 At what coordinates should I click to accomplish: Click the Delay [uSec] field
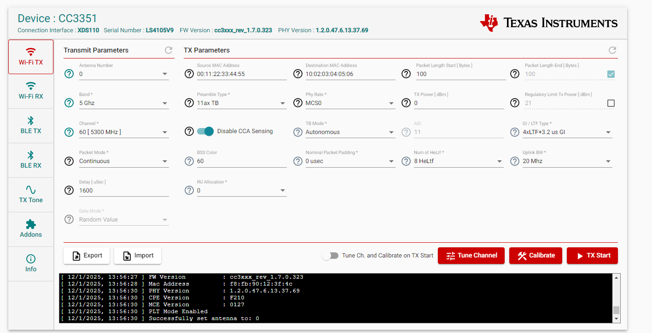point(124,190)
